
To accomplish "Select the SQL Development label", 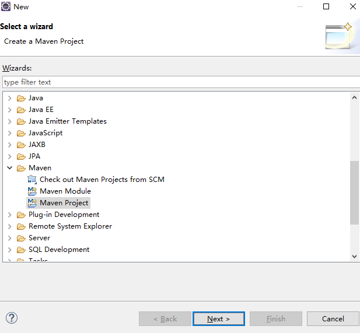I will (59, 250).
